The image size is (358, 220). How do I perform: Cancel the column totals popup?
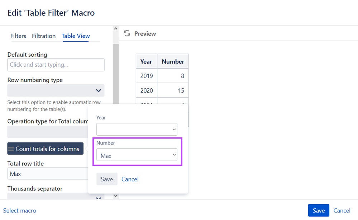(130, 179)
